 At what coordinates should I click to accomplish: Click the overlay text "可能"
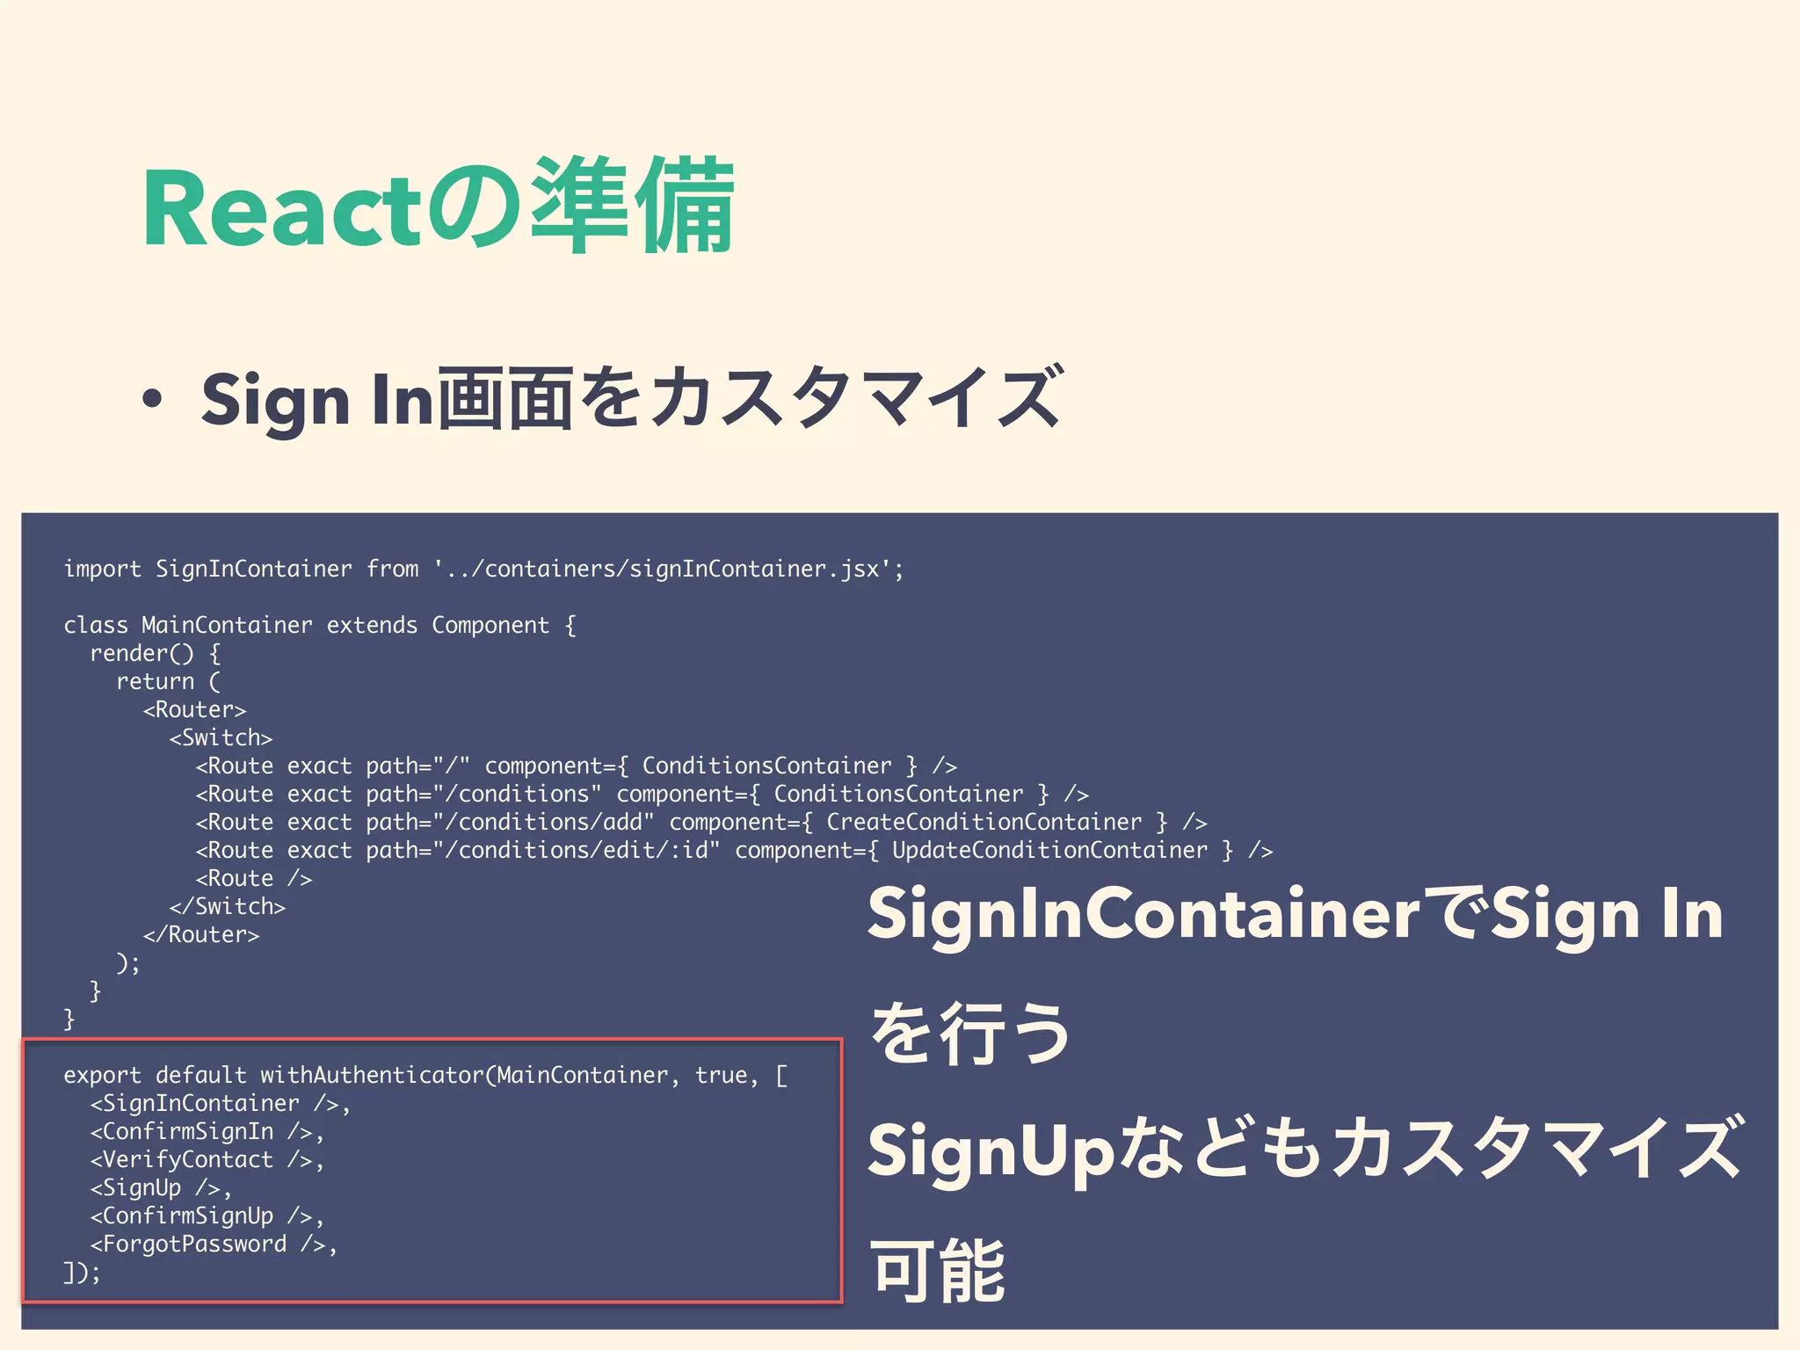click(x=939, y=1270)
